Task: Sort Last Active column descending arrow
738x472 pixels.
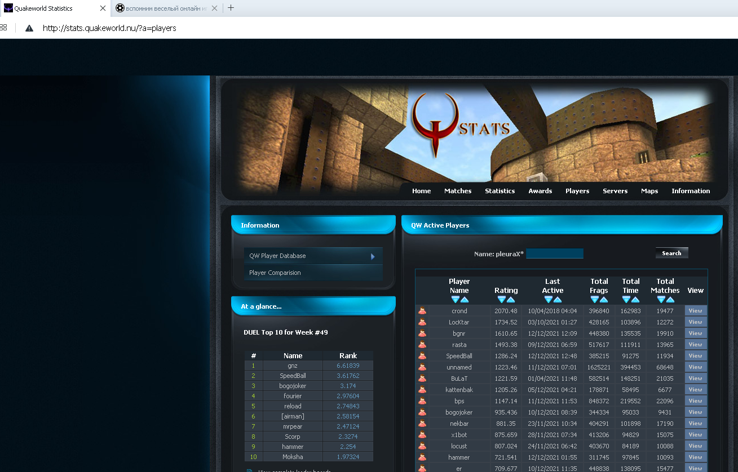Action: pos(549,300)
